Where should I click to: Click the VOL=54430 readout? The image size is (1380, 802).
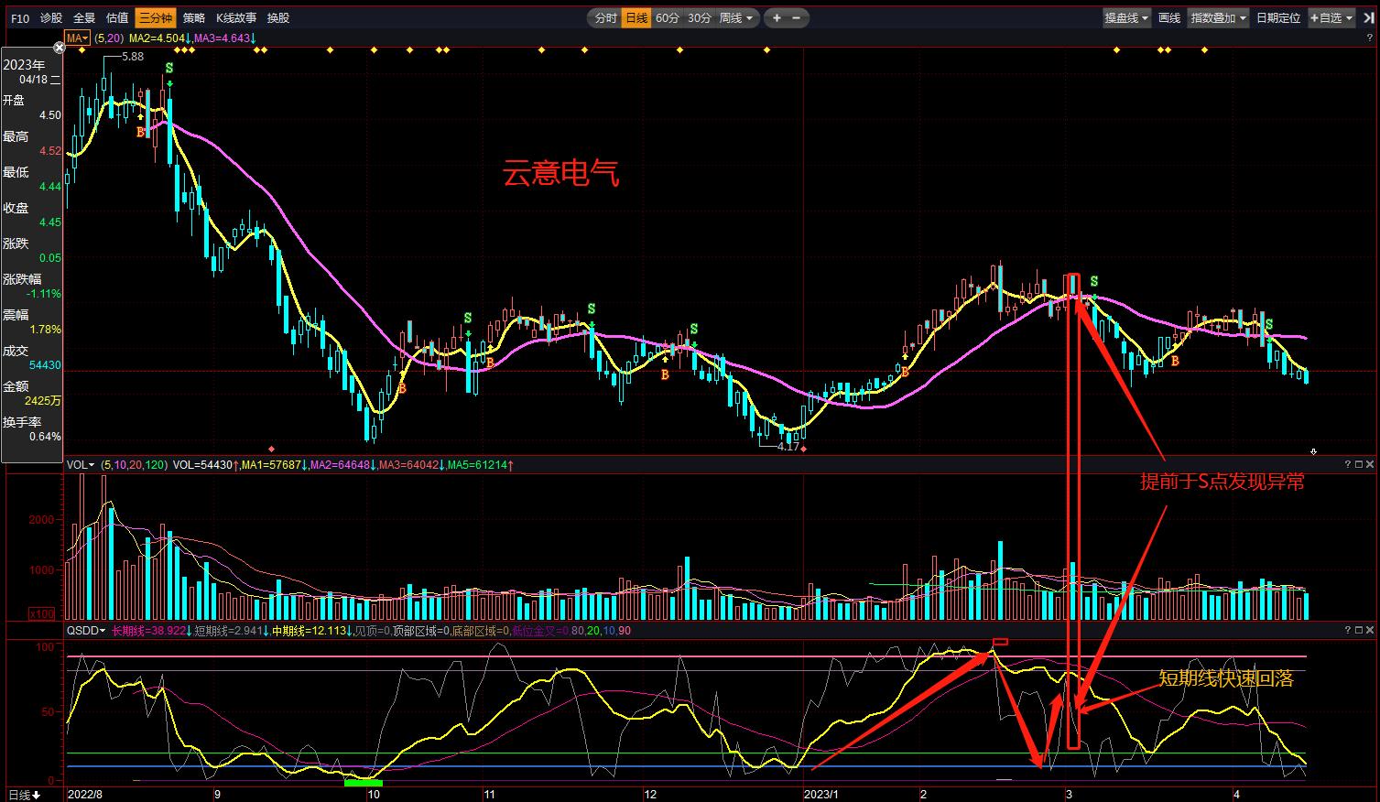203,465
